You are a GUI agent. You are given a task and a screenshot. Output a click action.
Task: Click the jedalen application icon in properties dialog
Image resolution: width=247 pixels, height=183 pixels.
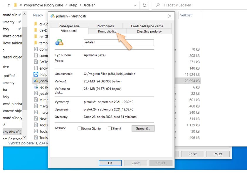coord(59,43)
